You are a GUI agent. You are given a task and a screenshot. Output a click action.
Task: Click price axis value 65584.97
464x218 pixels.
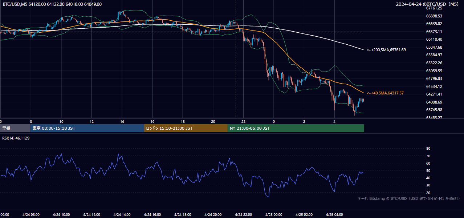[434, 55]
